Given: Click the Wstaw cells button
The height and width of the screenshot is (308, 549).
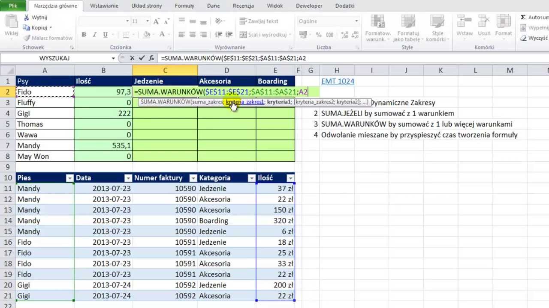Looking at the screenshot, I should [x=465, y=26].
